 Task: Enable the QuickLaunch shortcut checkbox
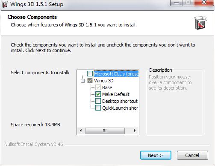98,108
